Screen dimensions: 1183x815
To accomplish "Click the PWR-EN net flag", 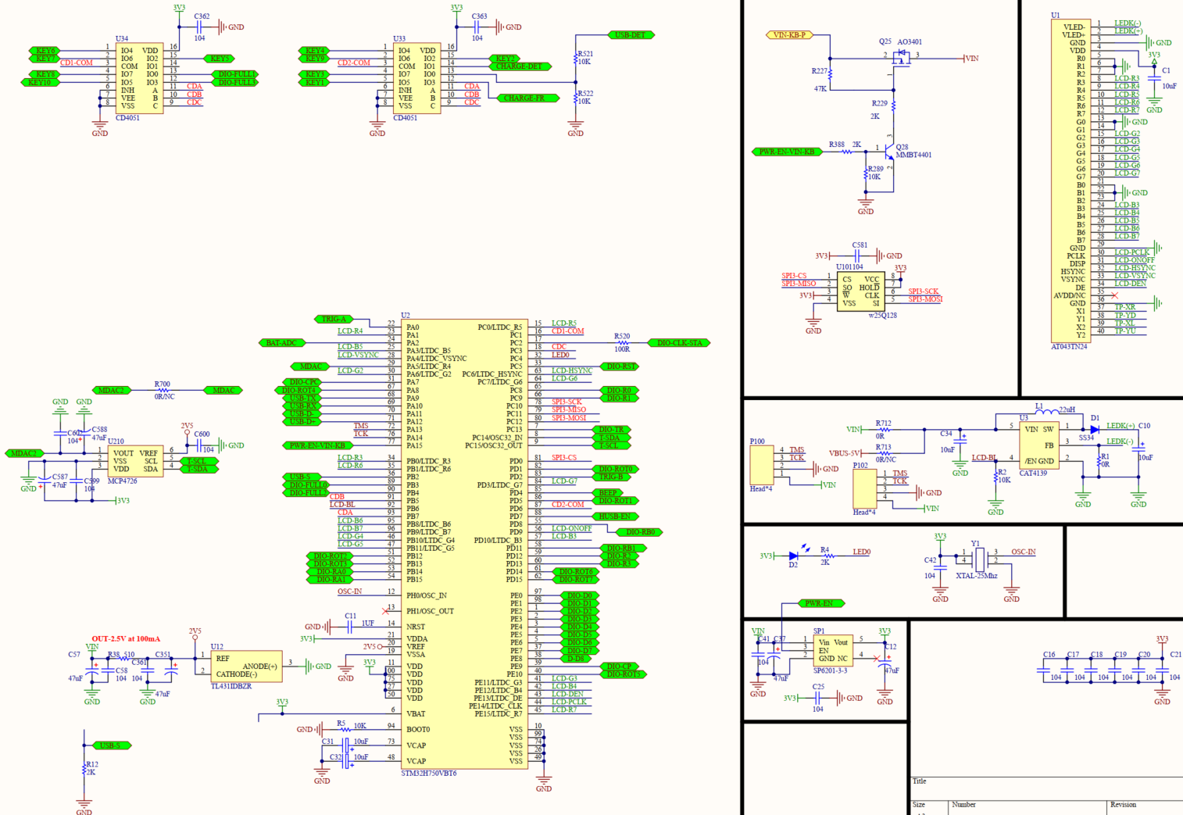I will click(818, 602).
